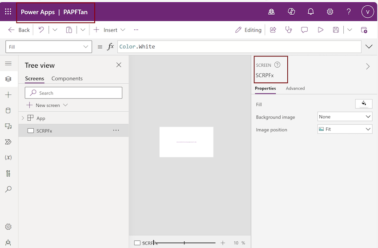Toggle the hamburger menu in left rail
Viewport: 378px width, 248px height.
(8, 63)
